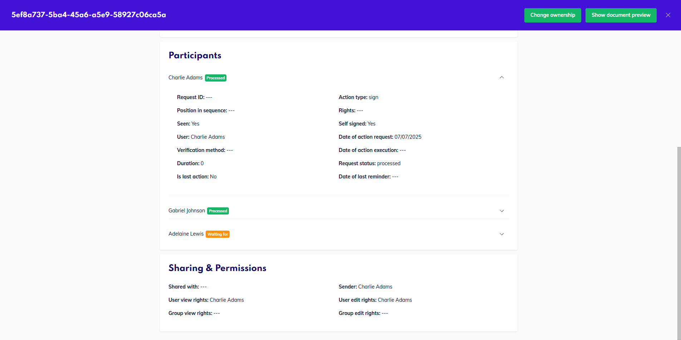Click Charlie Adams under User edit rights
The width and height of the screenshot is (681, 340).
395,300
